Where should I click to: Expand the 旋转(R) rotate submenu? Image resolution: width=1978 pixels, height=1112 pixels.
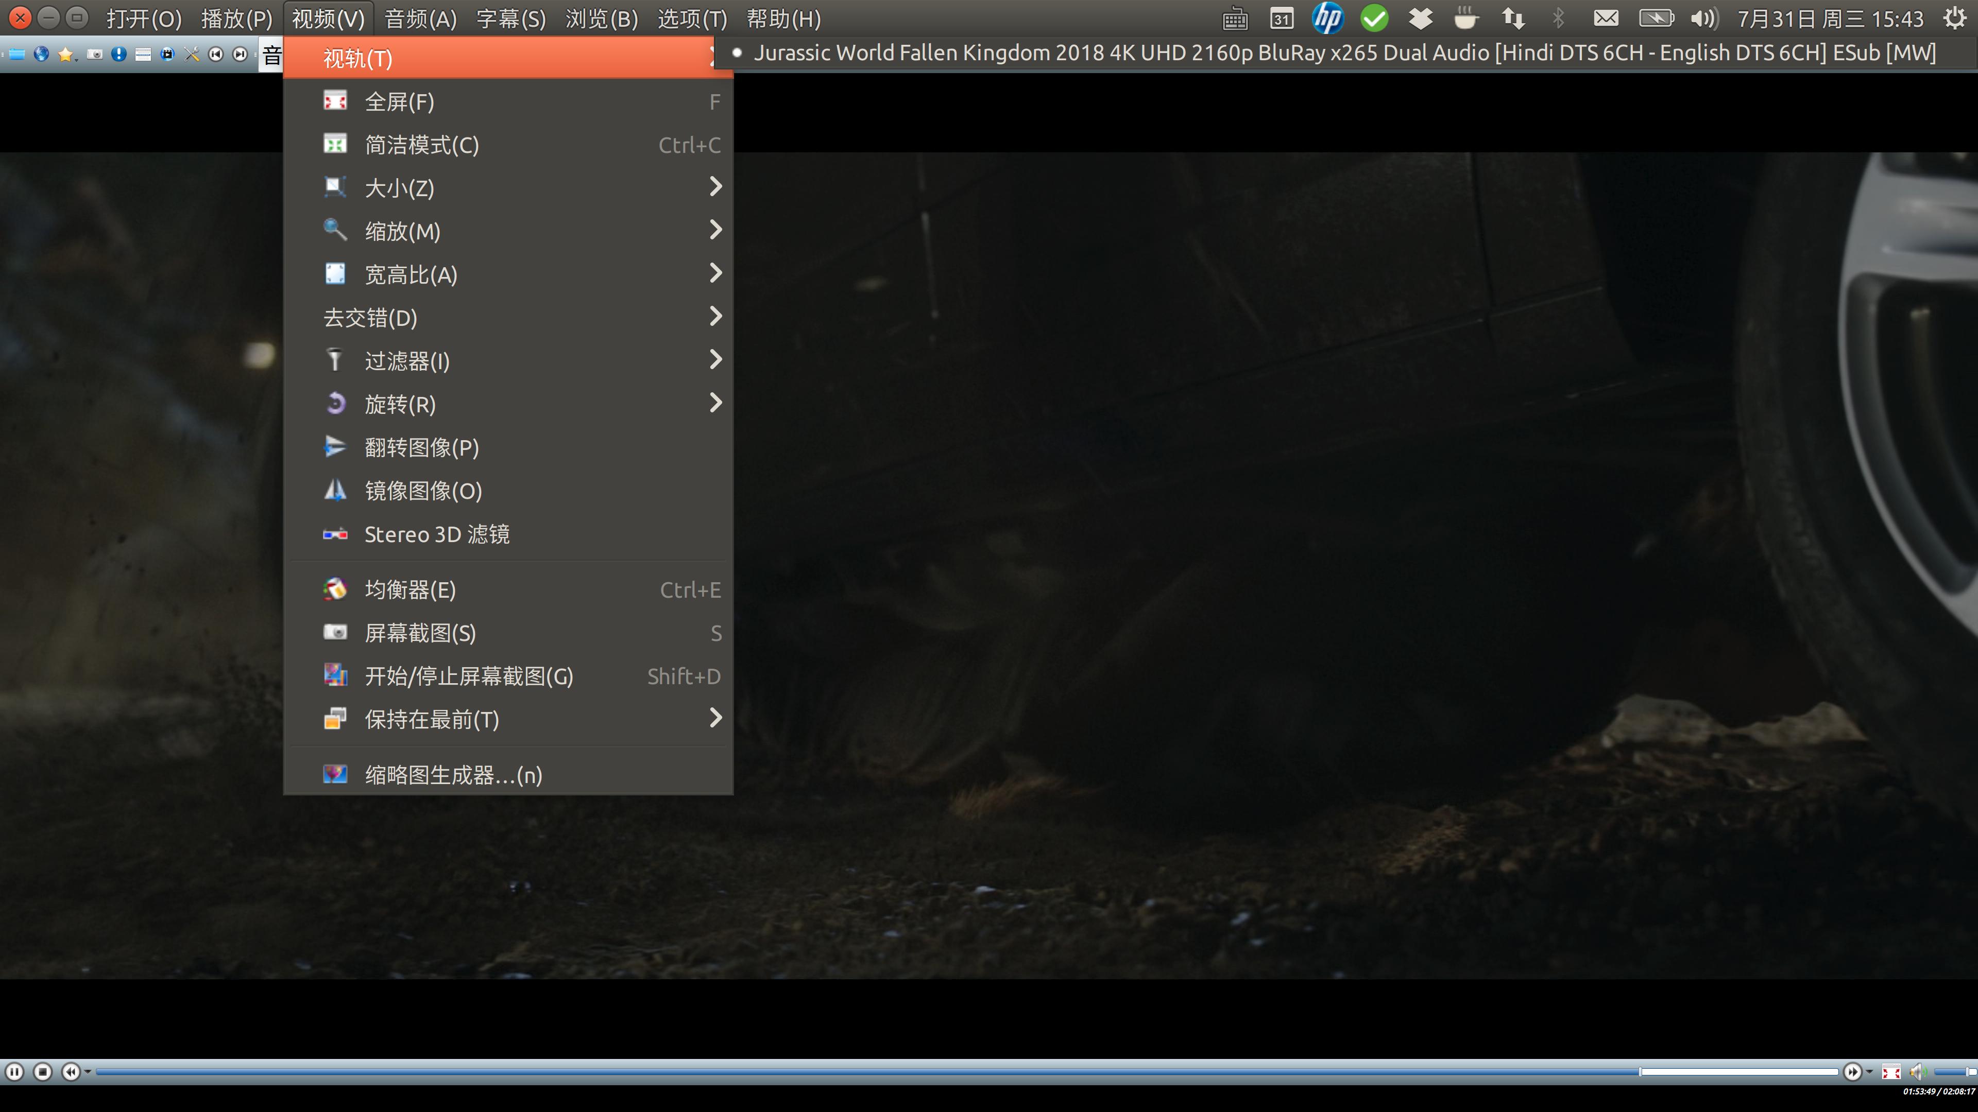(508, 405)
